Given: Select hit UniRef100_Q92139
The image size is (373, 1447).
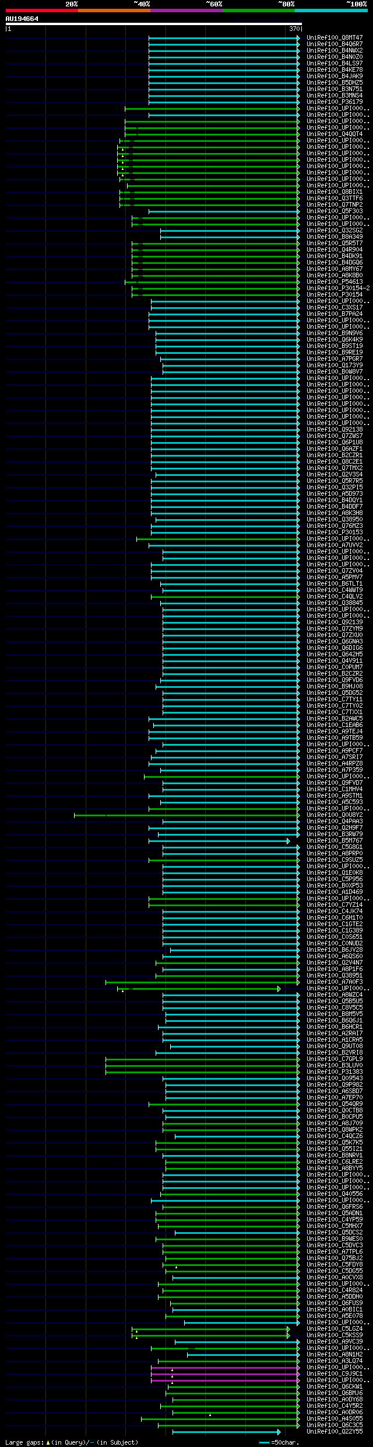Looking at the screenshot, I should [x=335, y=622].
